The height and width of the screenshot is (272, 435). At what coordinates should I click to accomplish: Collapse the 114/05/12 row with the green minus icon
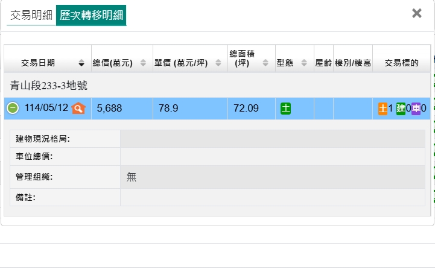13,109
